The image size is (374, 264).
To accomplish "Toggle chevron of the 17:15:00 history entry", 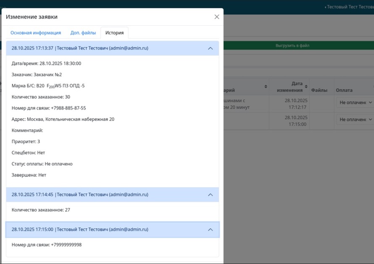I will (x=211, y=230).
